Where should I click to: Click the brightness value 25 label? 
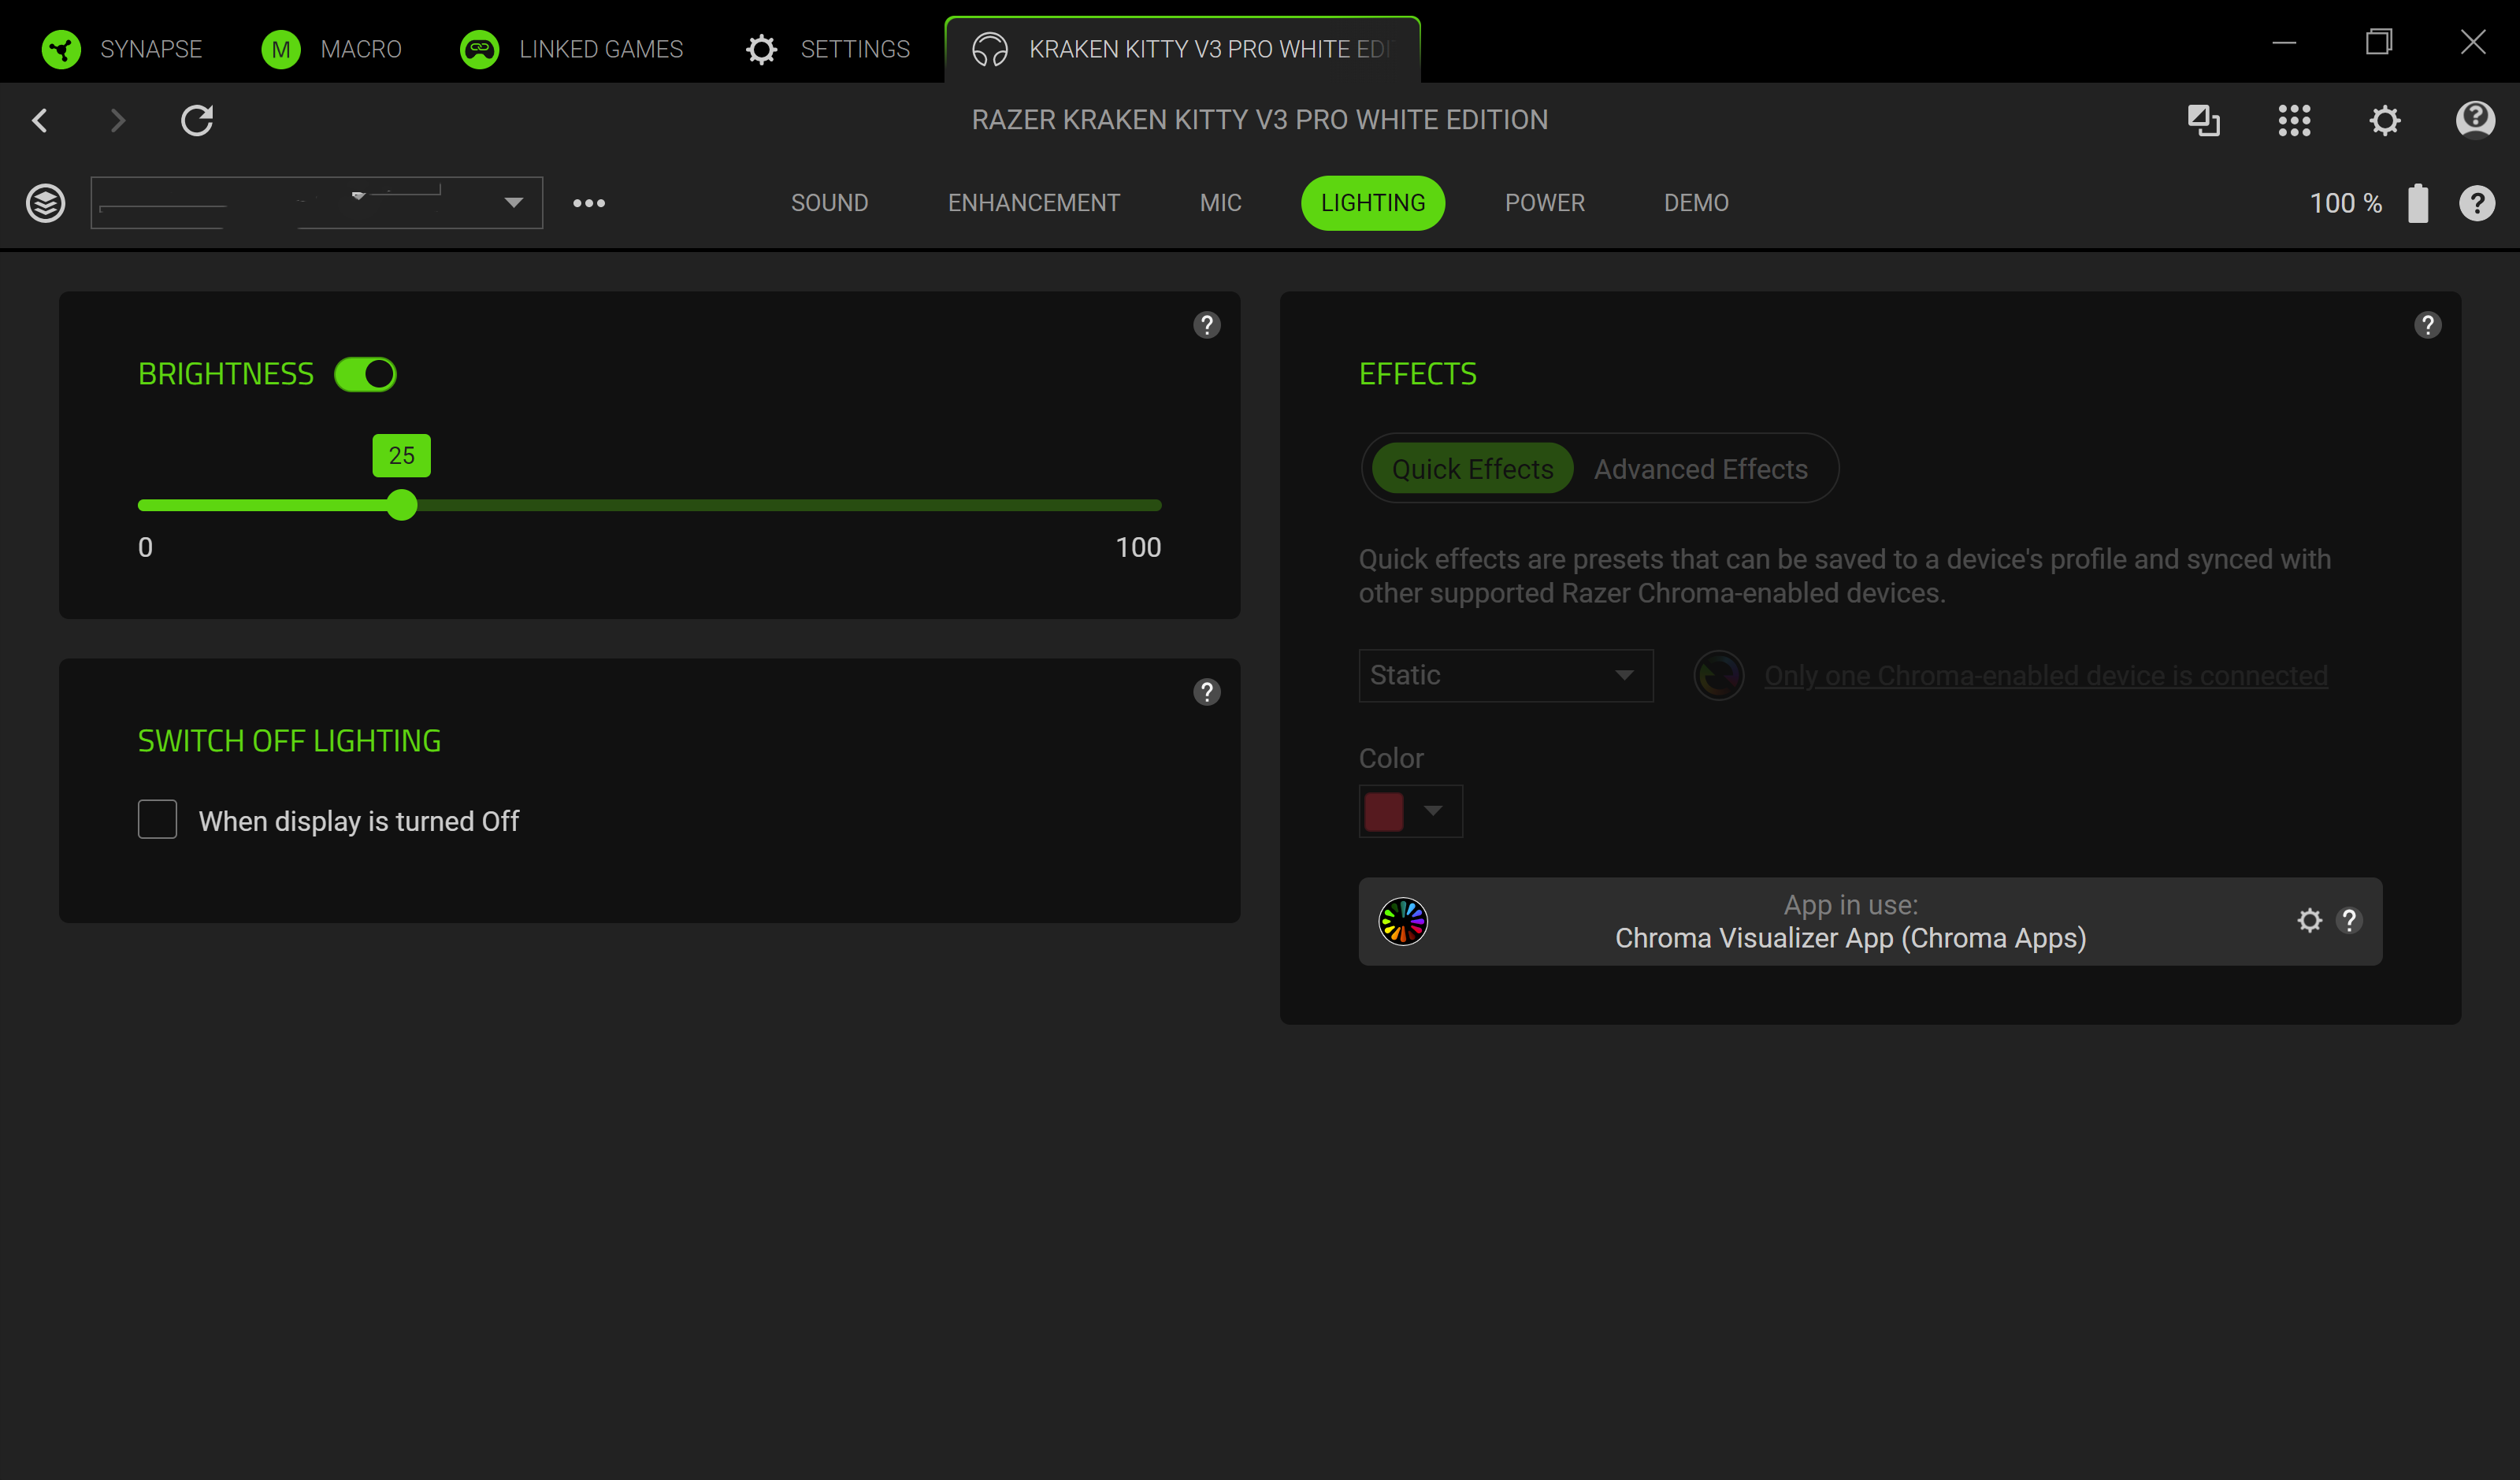coord(402,455)
